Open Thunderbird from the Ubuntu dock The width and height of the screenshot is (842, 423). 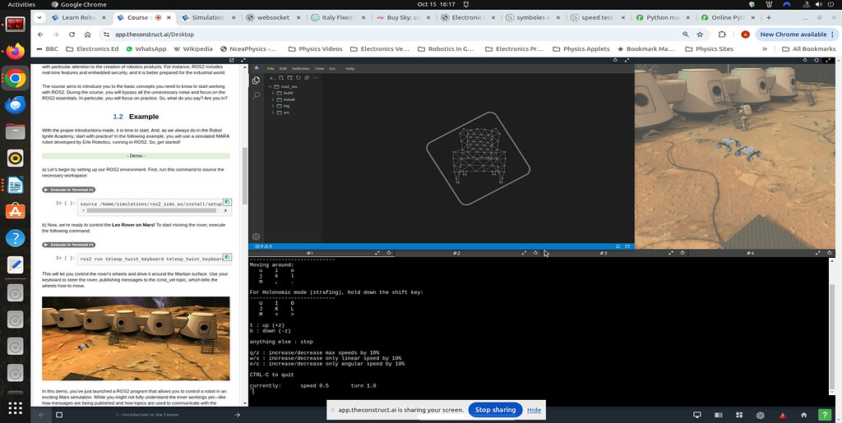click(15, 105)
